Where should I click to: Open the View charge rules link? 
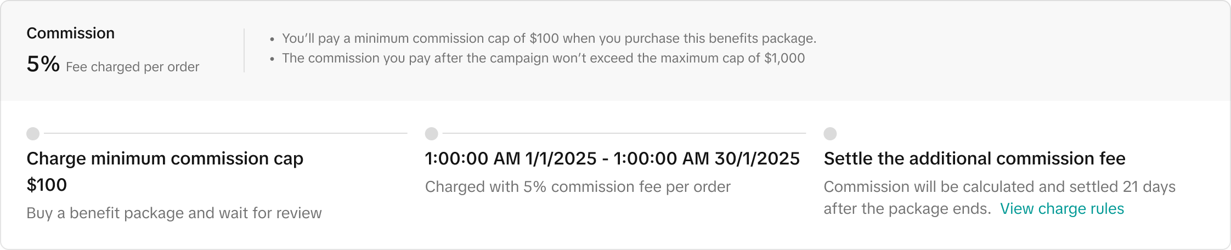1062,209
